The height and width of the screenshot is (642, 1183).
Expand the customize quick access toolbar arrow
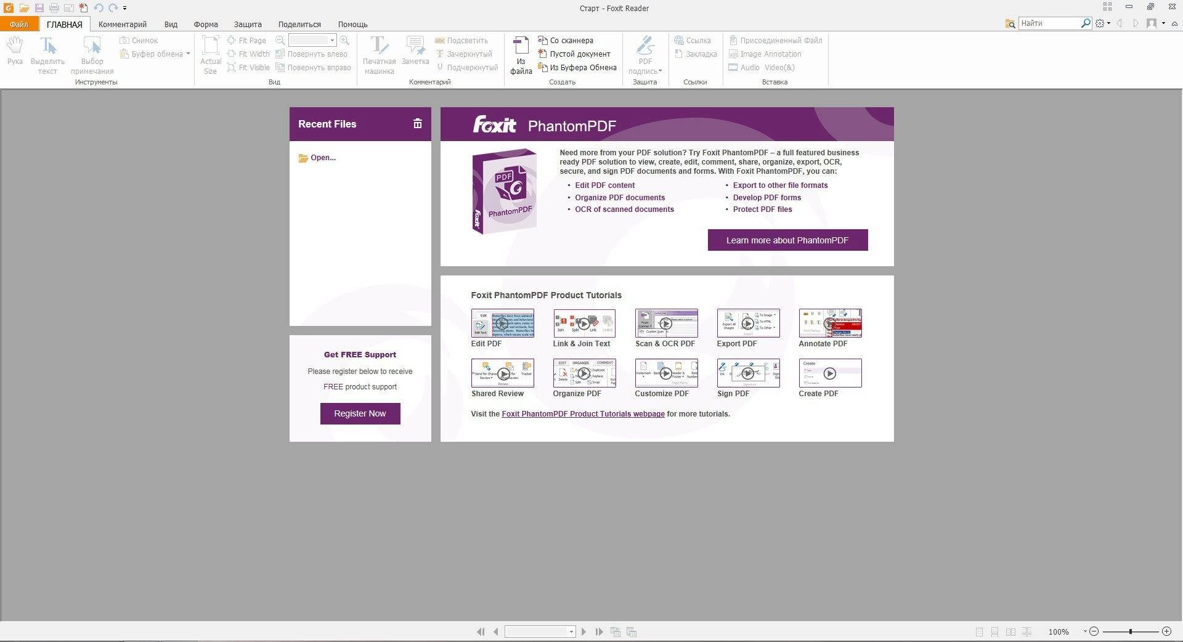pyautogui.click(x=125, y=8)
